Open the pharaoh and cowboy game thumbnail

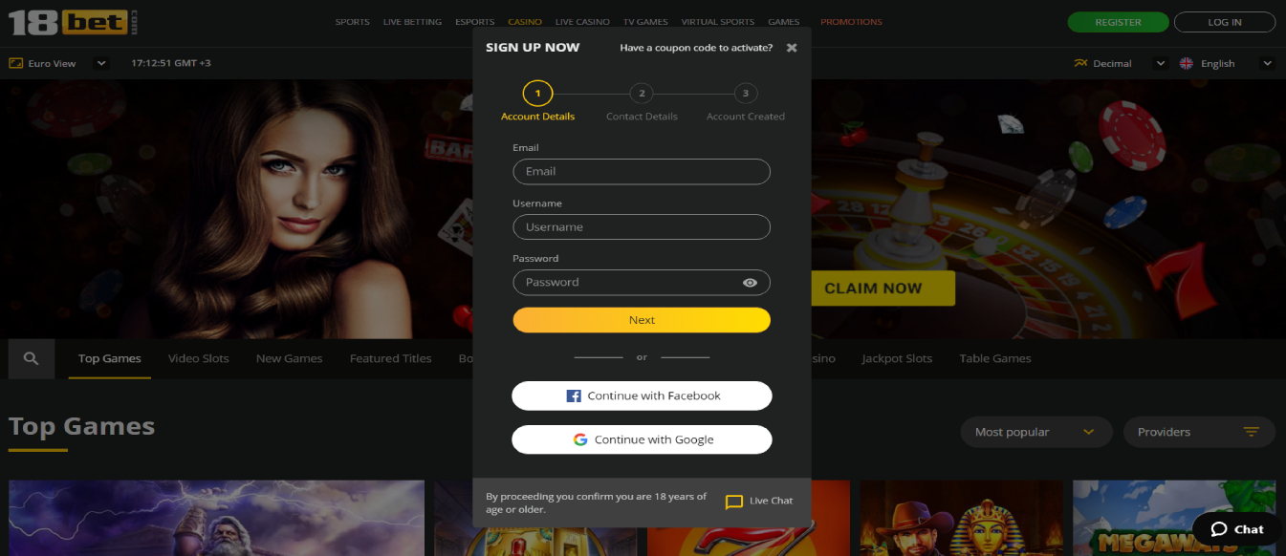coord(961,518)
